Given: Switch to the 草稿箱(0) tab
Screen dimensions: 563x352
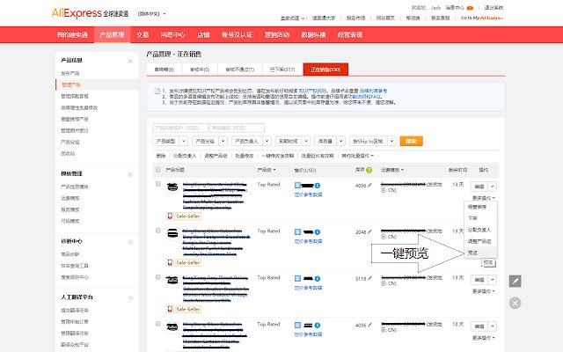Looking at the screenshot, I should pyautogui.click(x=165, y=70).
